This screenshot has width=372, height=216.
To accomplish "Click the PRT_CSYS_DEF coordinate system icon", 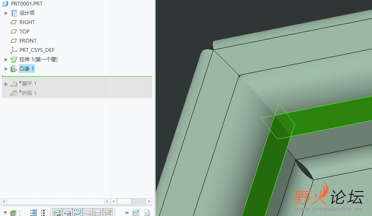I will 14,50.
